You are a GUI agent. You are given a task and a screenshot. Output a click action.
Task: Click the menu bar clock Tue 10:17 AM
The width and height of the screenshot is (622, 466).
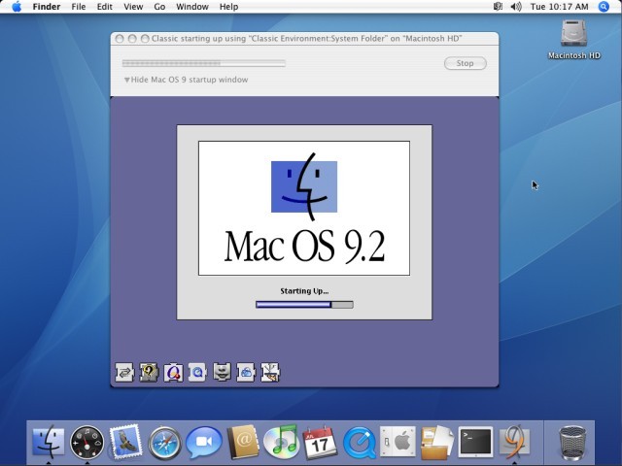560,7
